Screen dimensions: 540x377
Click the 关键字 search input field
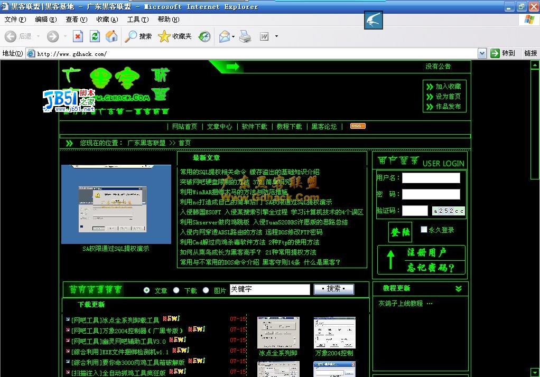pyautogui.click(x=269, y=289)
